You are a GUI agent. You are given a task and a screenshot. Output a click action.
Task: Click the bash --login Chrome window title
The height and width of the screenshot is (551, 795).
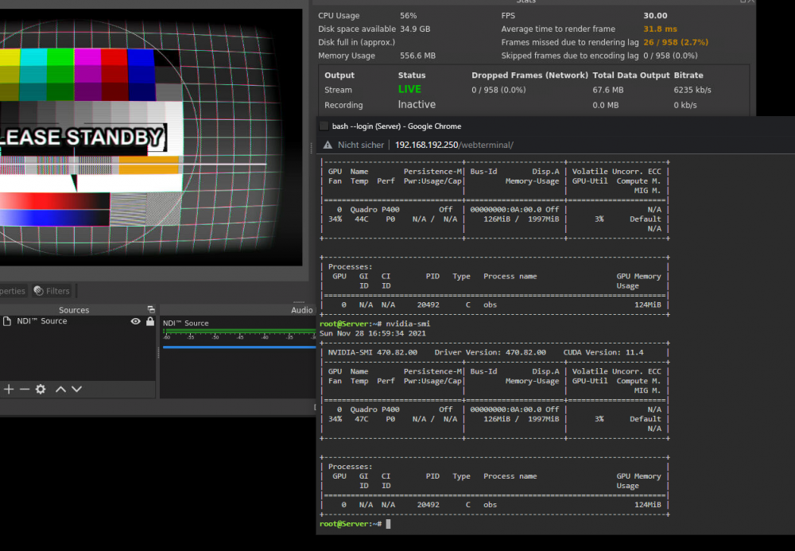pyautogui.click(x=397, y=126)
